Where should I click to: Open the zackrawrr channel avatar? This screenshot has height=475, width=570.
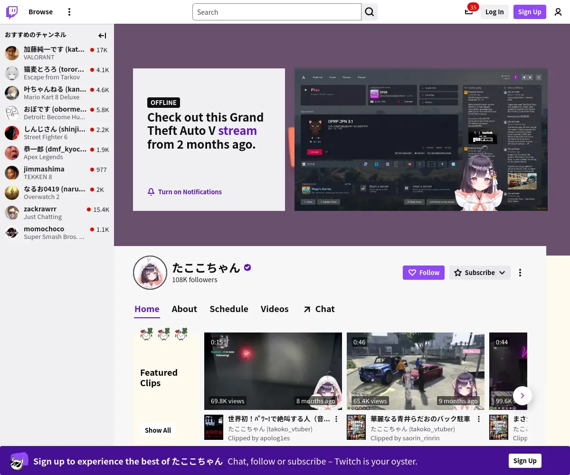pos(12,212)
